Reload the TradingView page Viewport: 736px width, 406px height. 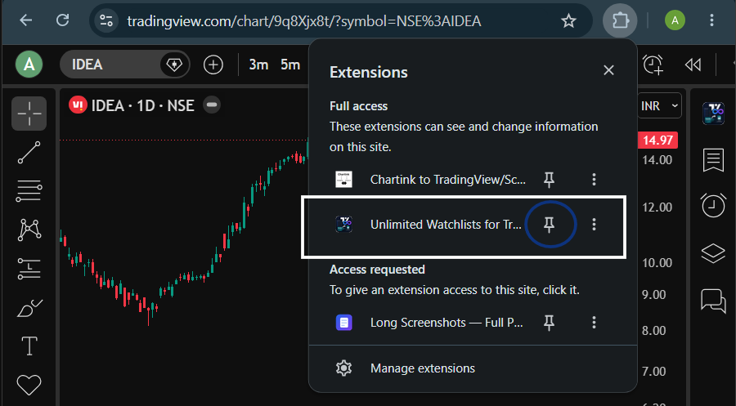coord(62,20)
